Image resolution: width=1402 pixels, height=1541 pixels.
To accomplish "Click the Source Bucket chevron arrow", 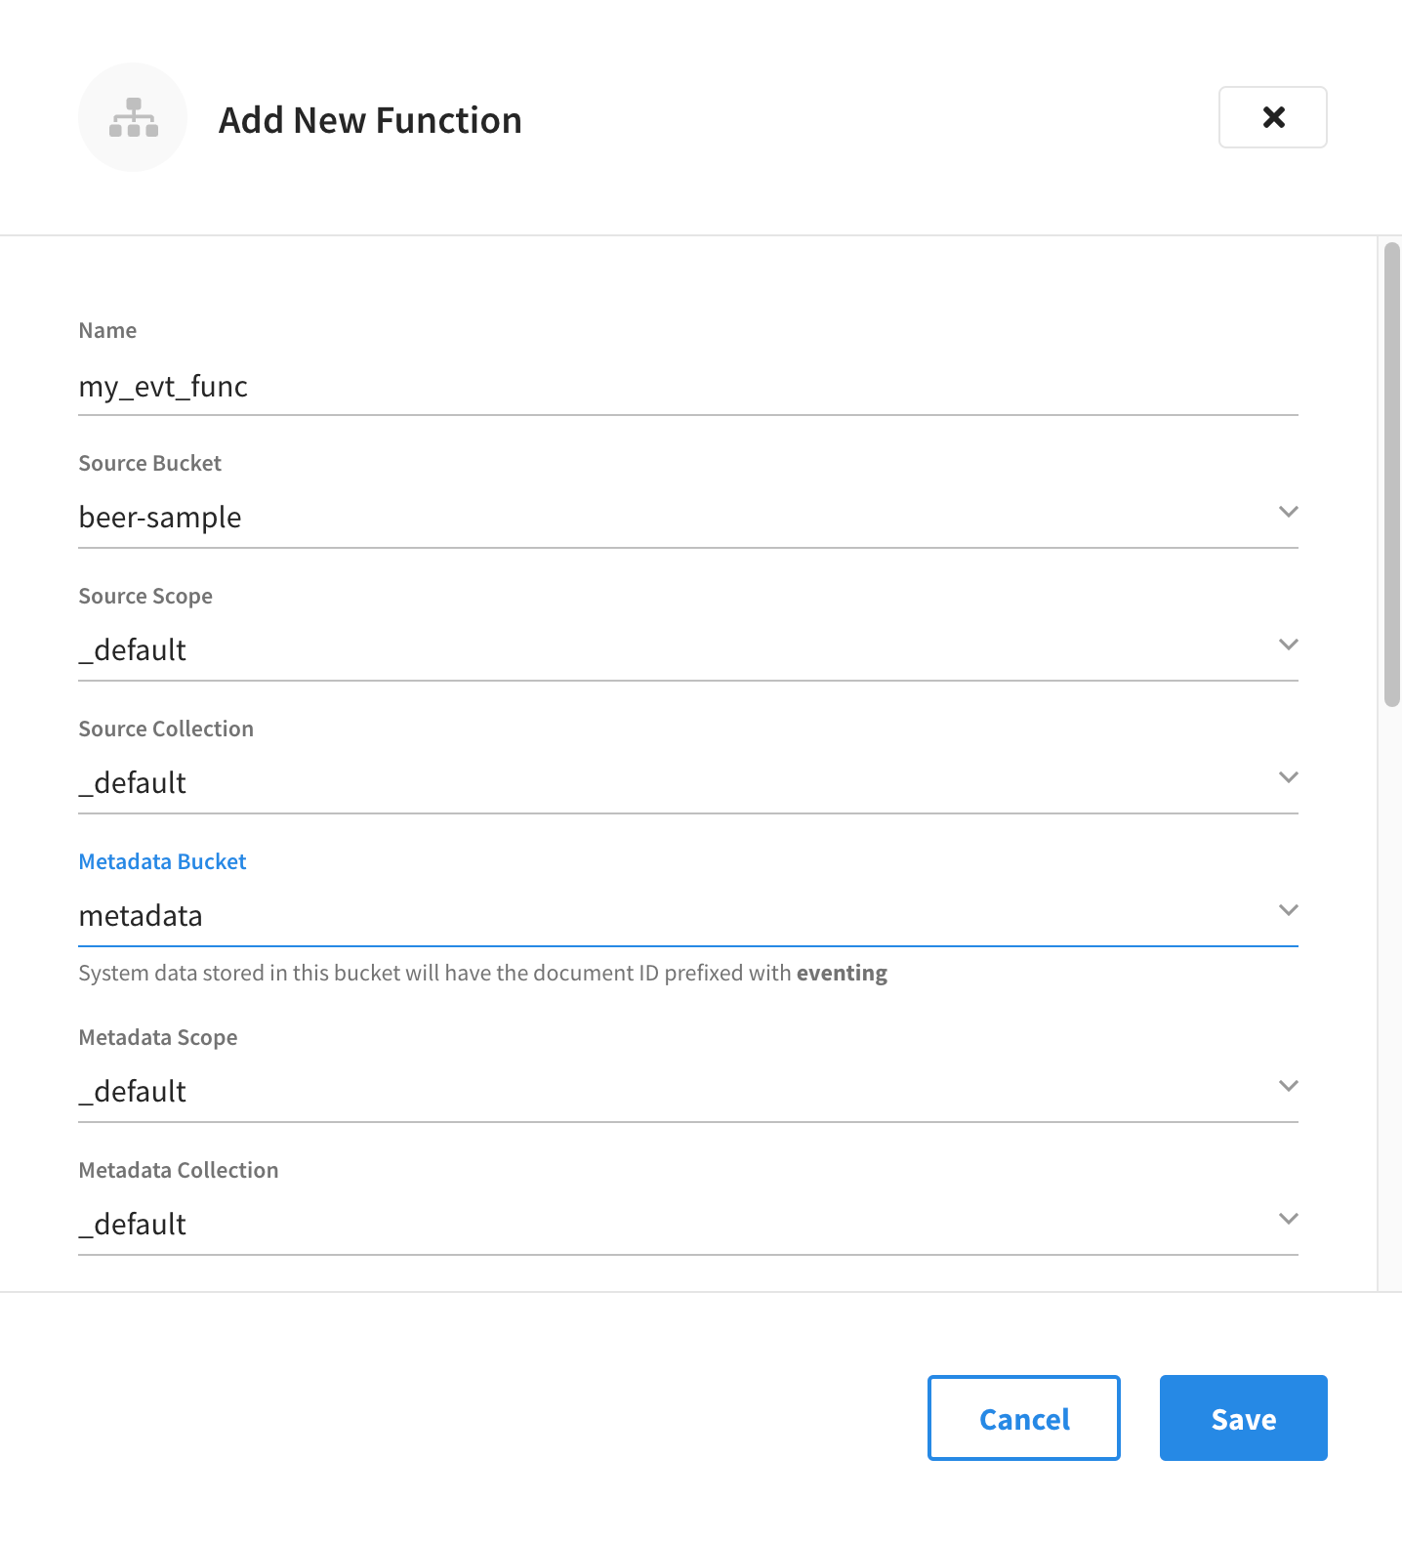I will pyautogui.click(x=1288, y=511).
